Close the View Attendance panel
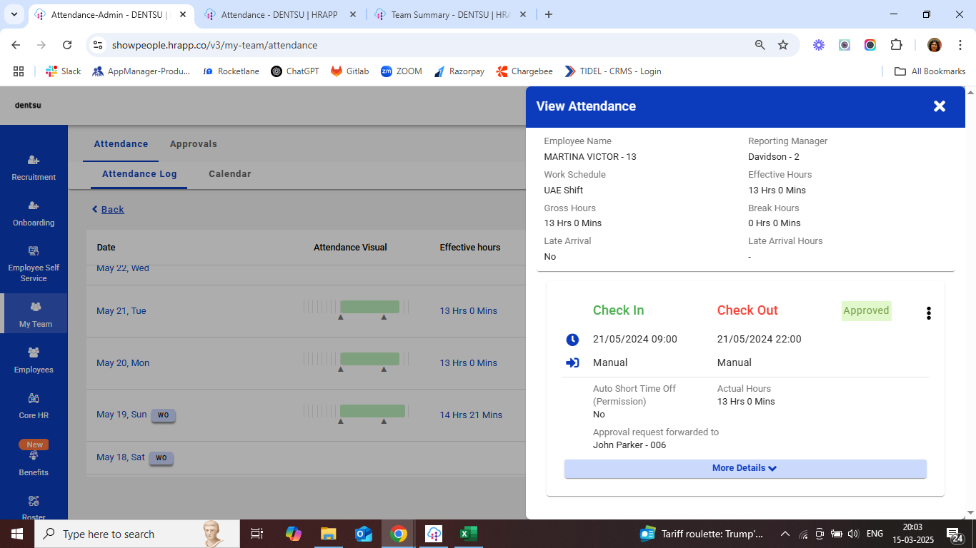 point(939,106)
